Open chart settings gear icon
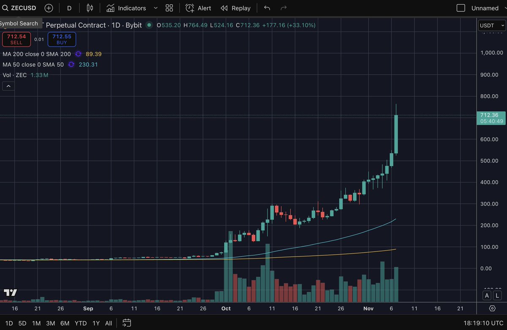Screen dimensions: 507x330 (x=492, y=308)
